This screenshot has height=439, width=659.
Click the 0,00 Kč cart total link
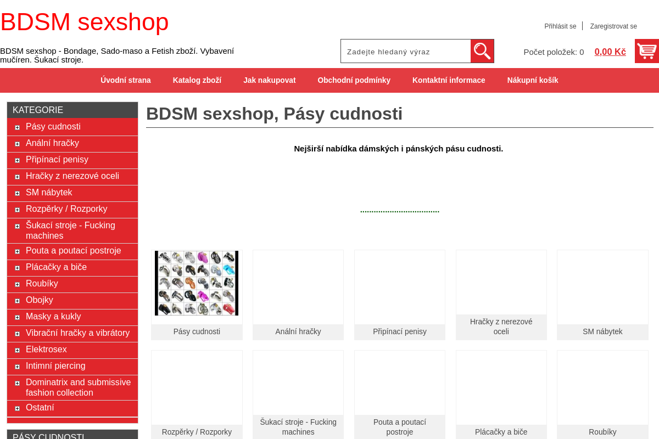point(610,52)
